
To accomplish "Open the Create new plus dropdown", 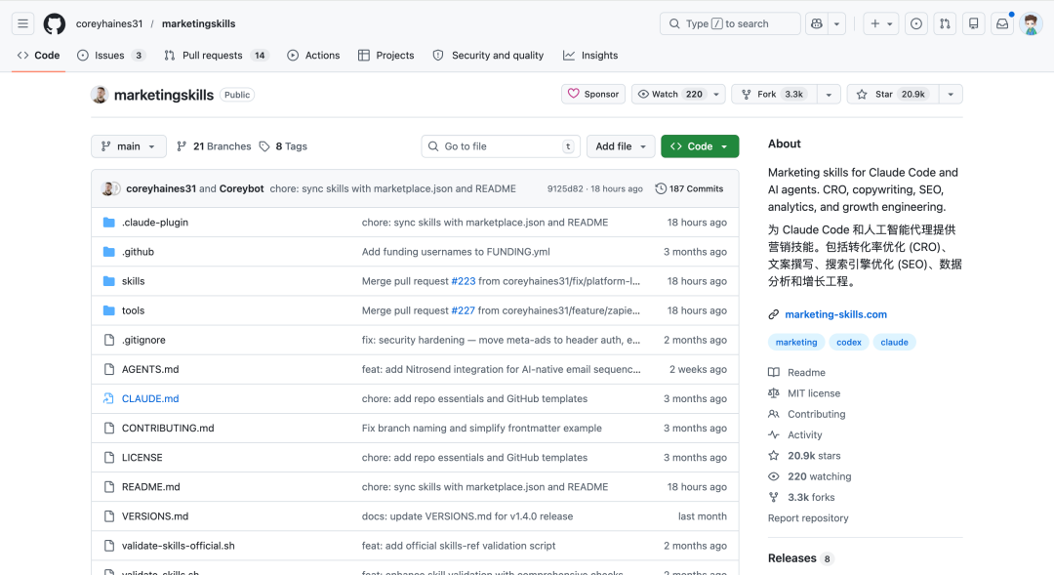I will 880,23.
